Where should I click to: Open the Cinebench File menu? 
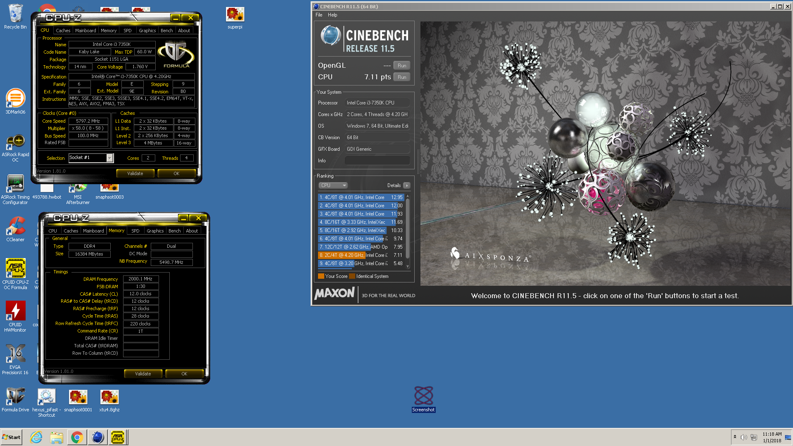319,15
